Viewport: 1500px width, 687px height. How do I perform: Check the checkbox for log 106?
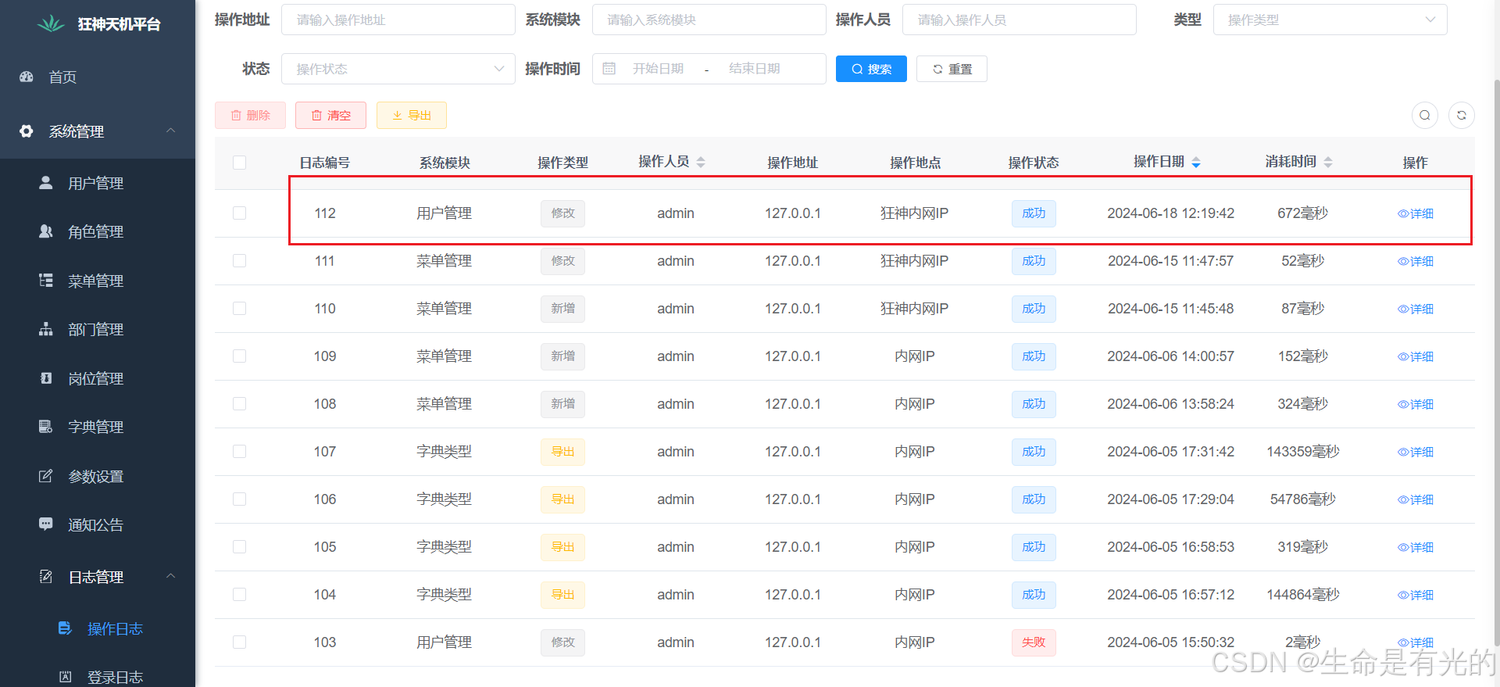(240, 499)
